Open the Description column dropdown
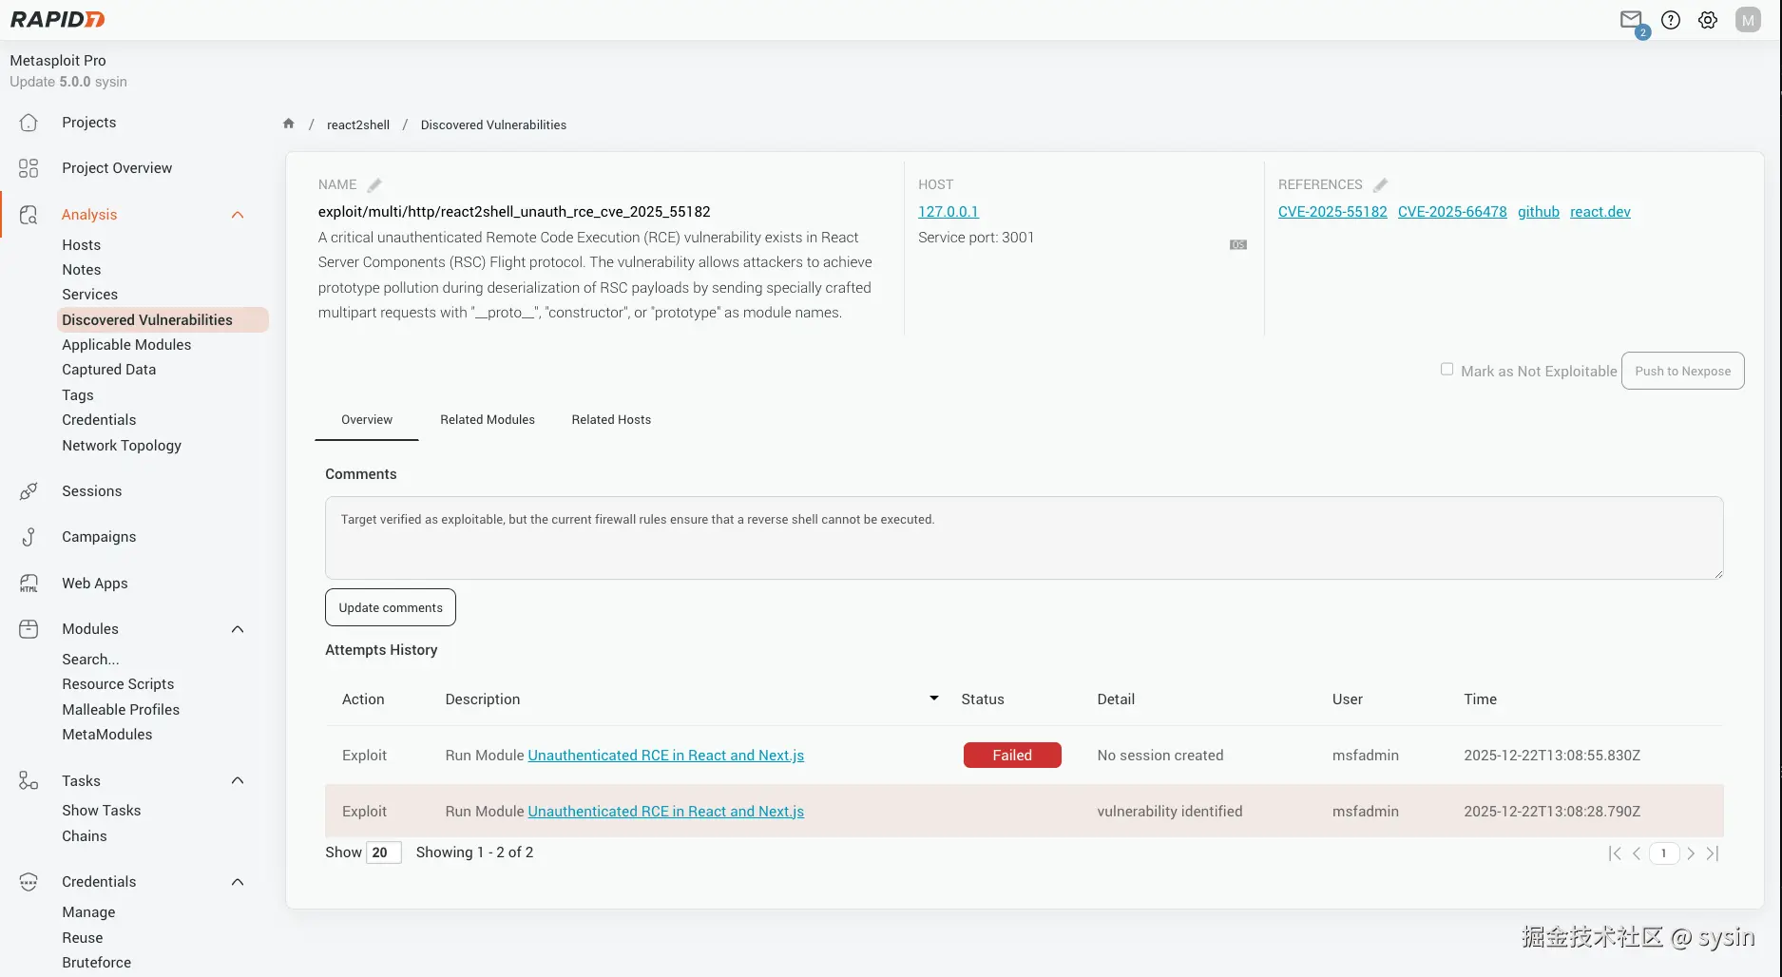 pyautogui.click(x=932, y=698)
